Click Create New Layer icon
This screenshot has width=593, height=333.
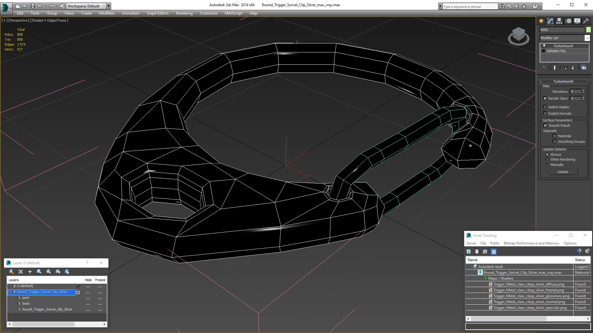point(11,272)
